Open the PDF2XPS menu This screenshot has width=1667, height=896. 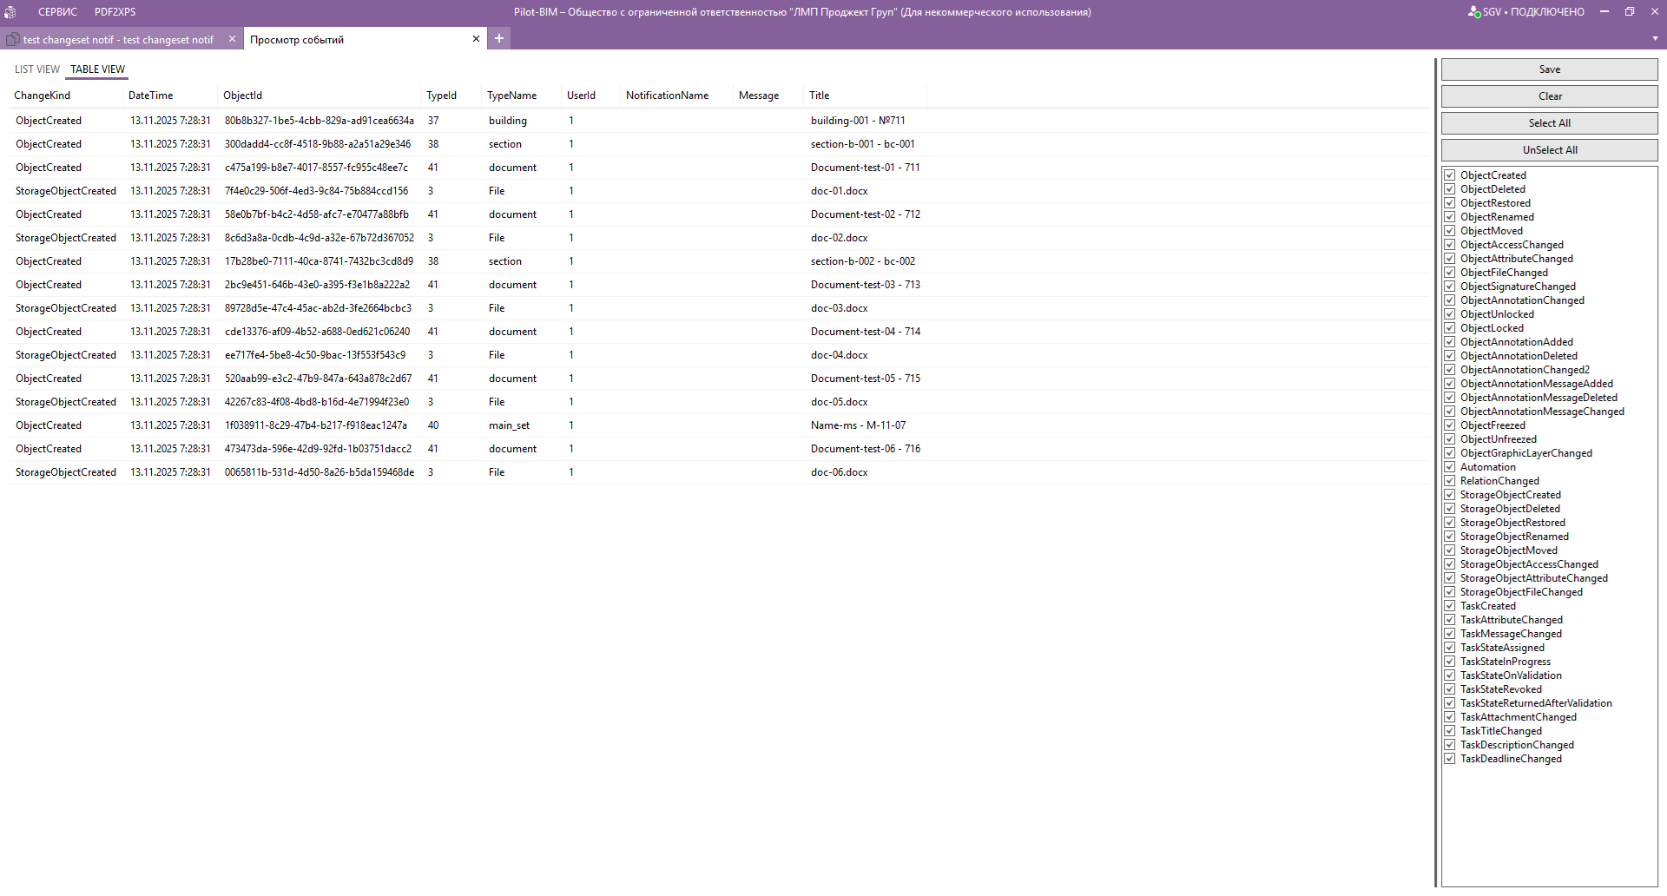pyautogui.click(x=115, y=12)
